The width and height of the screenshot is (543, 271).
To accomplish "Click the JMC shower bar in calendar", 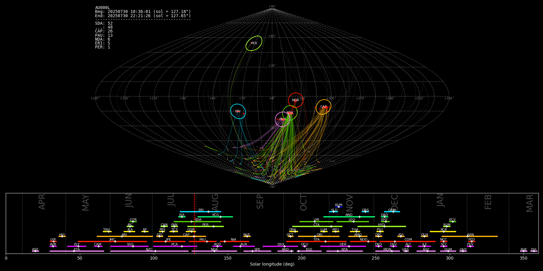I will (x=113, y=241).
